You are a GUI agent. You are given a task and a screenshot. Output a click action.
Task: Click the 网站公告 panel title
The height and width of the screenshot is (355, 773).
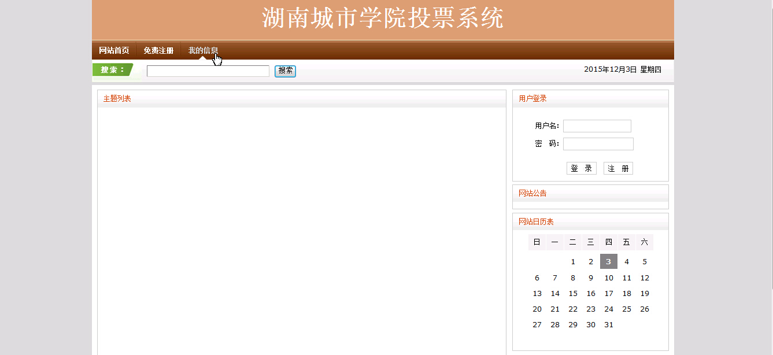pyautogui.click(x=532, y=193)
